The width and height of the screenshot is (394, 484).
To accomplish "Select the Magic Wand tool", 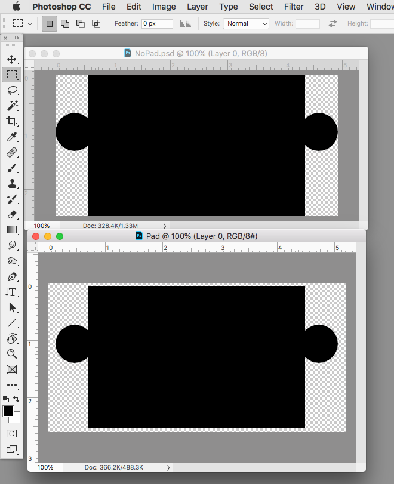I will (x=12, y=106).
